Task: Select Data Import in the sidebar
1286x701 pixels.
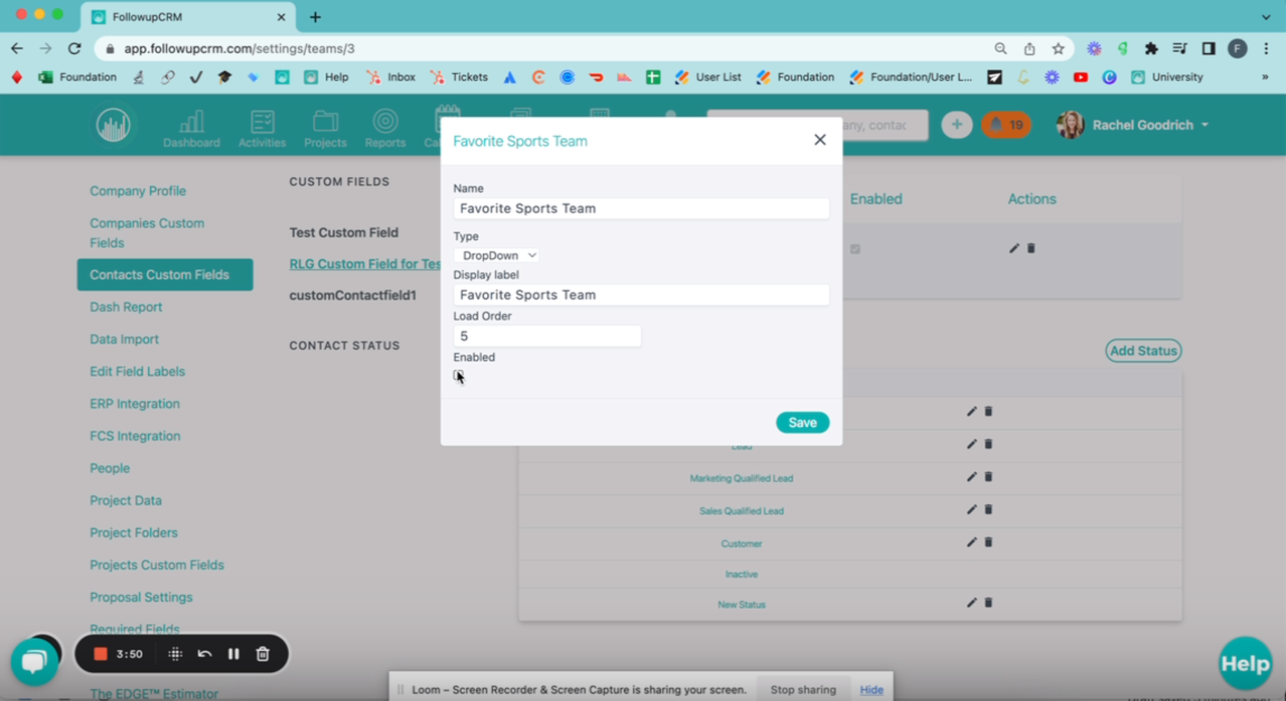Action: [x=124, y=339]
